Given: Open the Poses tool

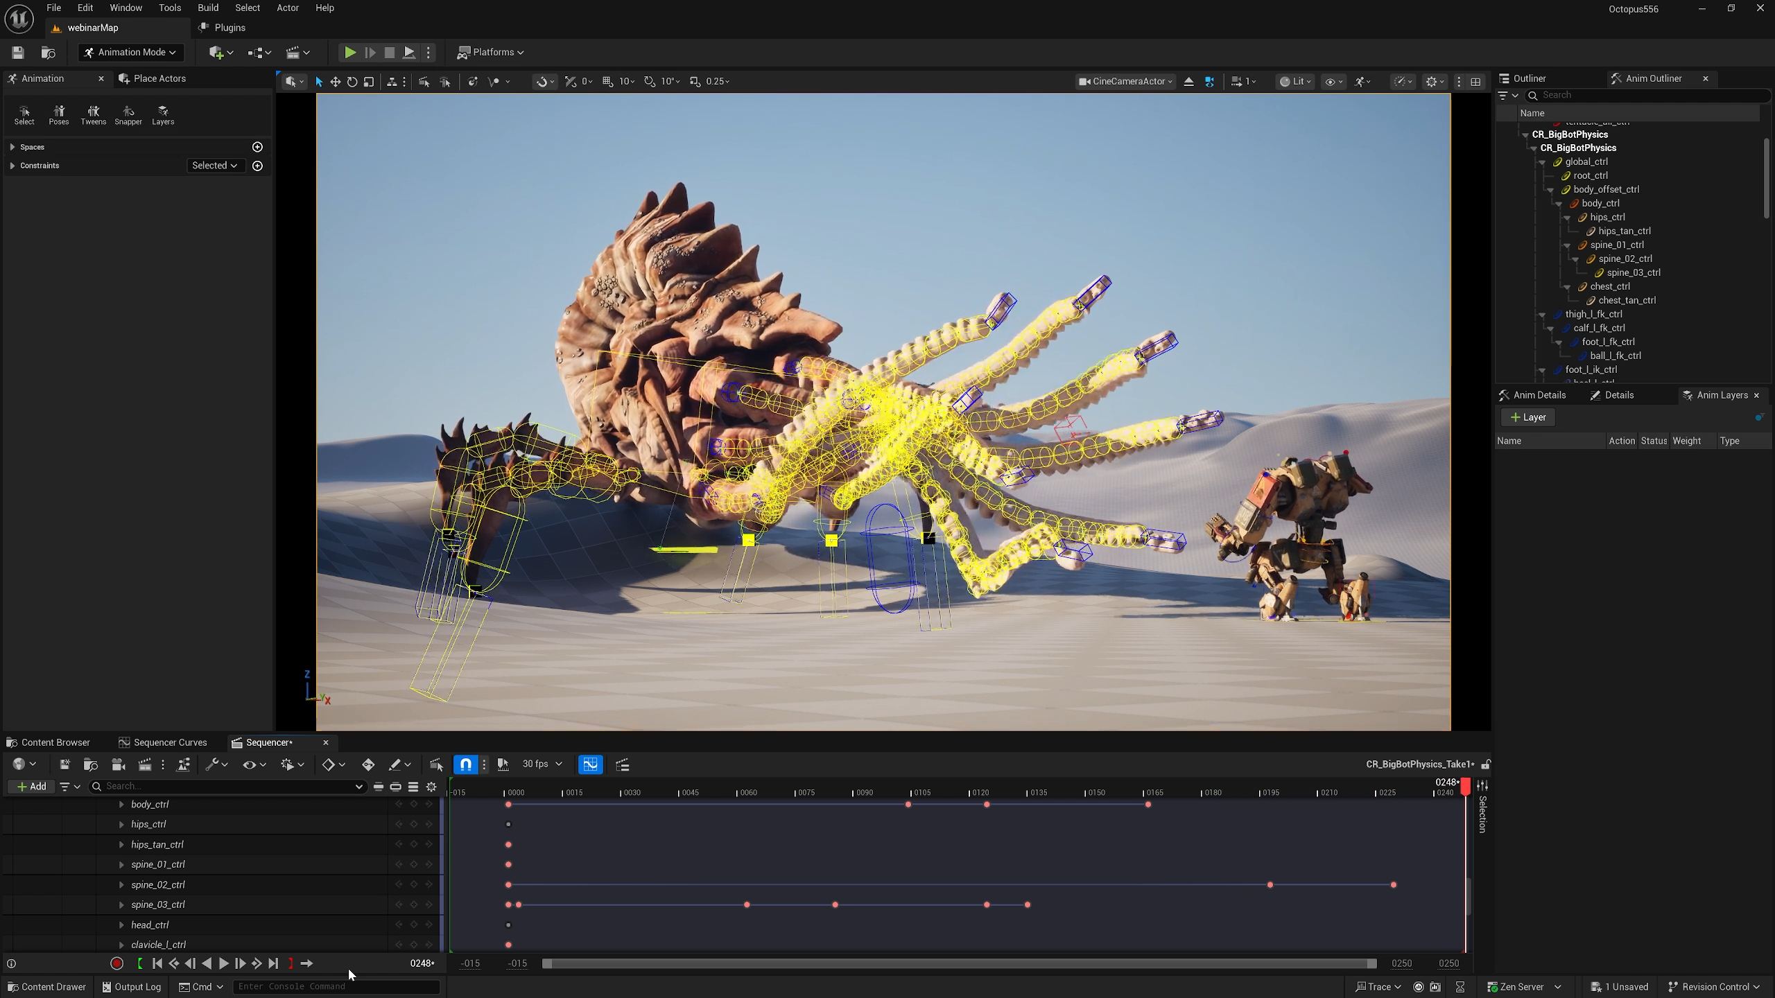Looking at the screenshot, I should (x=59, y=115).
